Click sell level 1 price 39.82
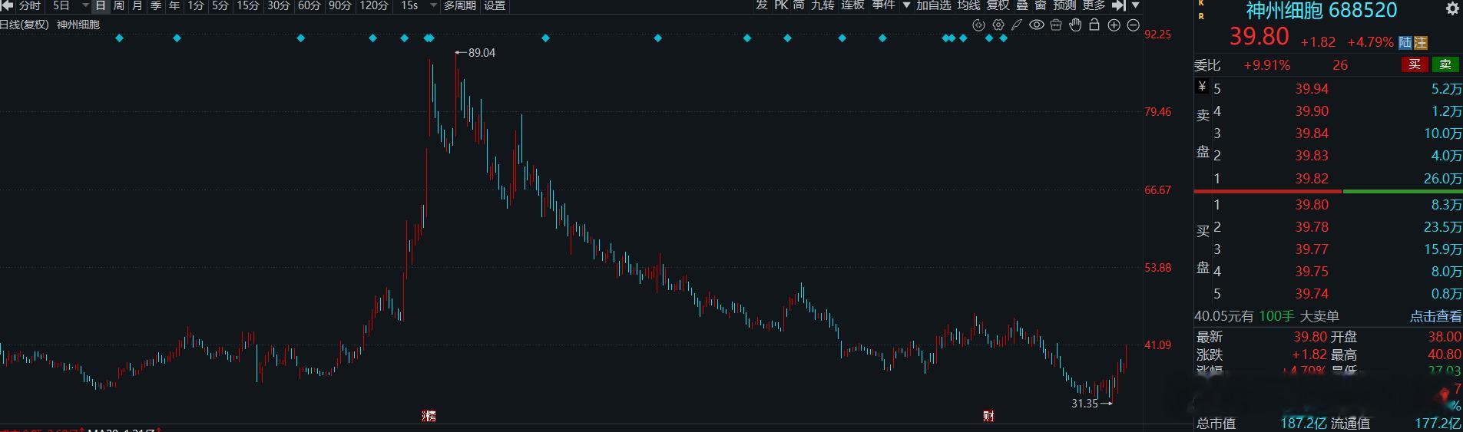 click(1312, 179)
